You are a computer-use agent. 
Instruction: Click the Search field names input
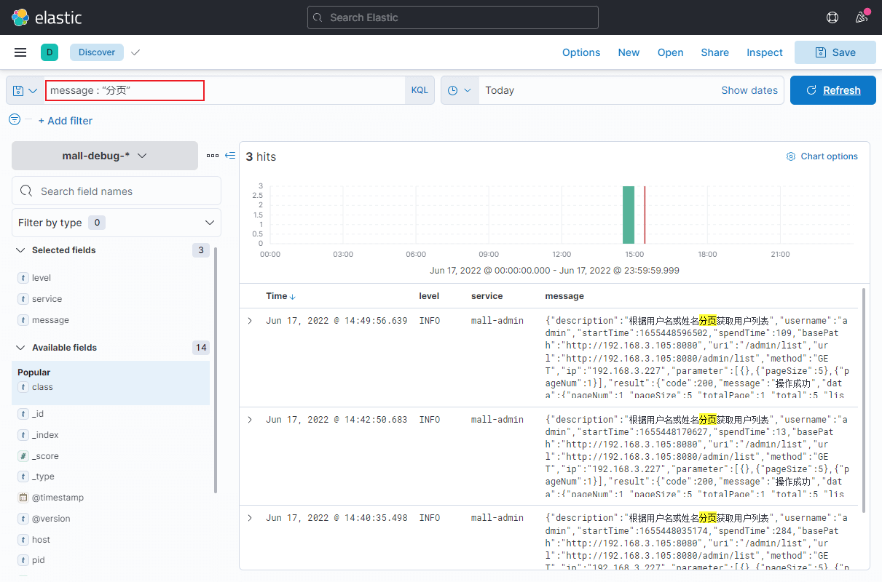pos(117,191)
